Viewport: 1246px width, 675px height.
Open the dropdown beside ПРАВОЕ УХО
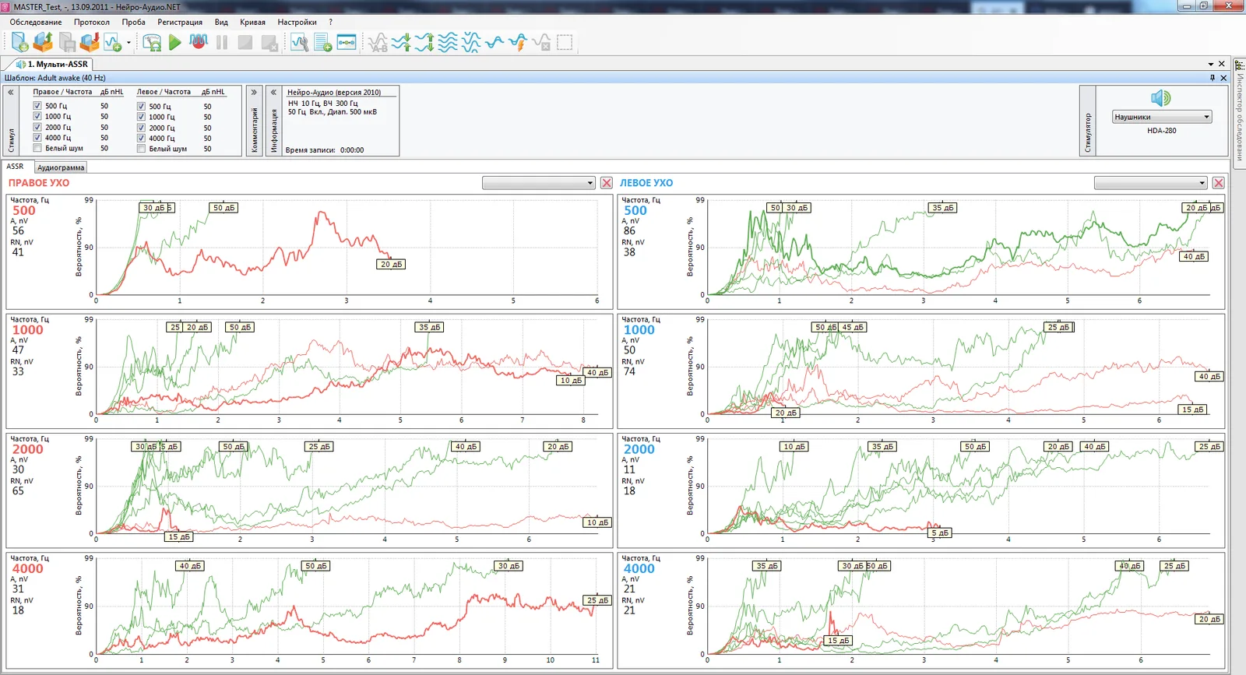[539, 183]
